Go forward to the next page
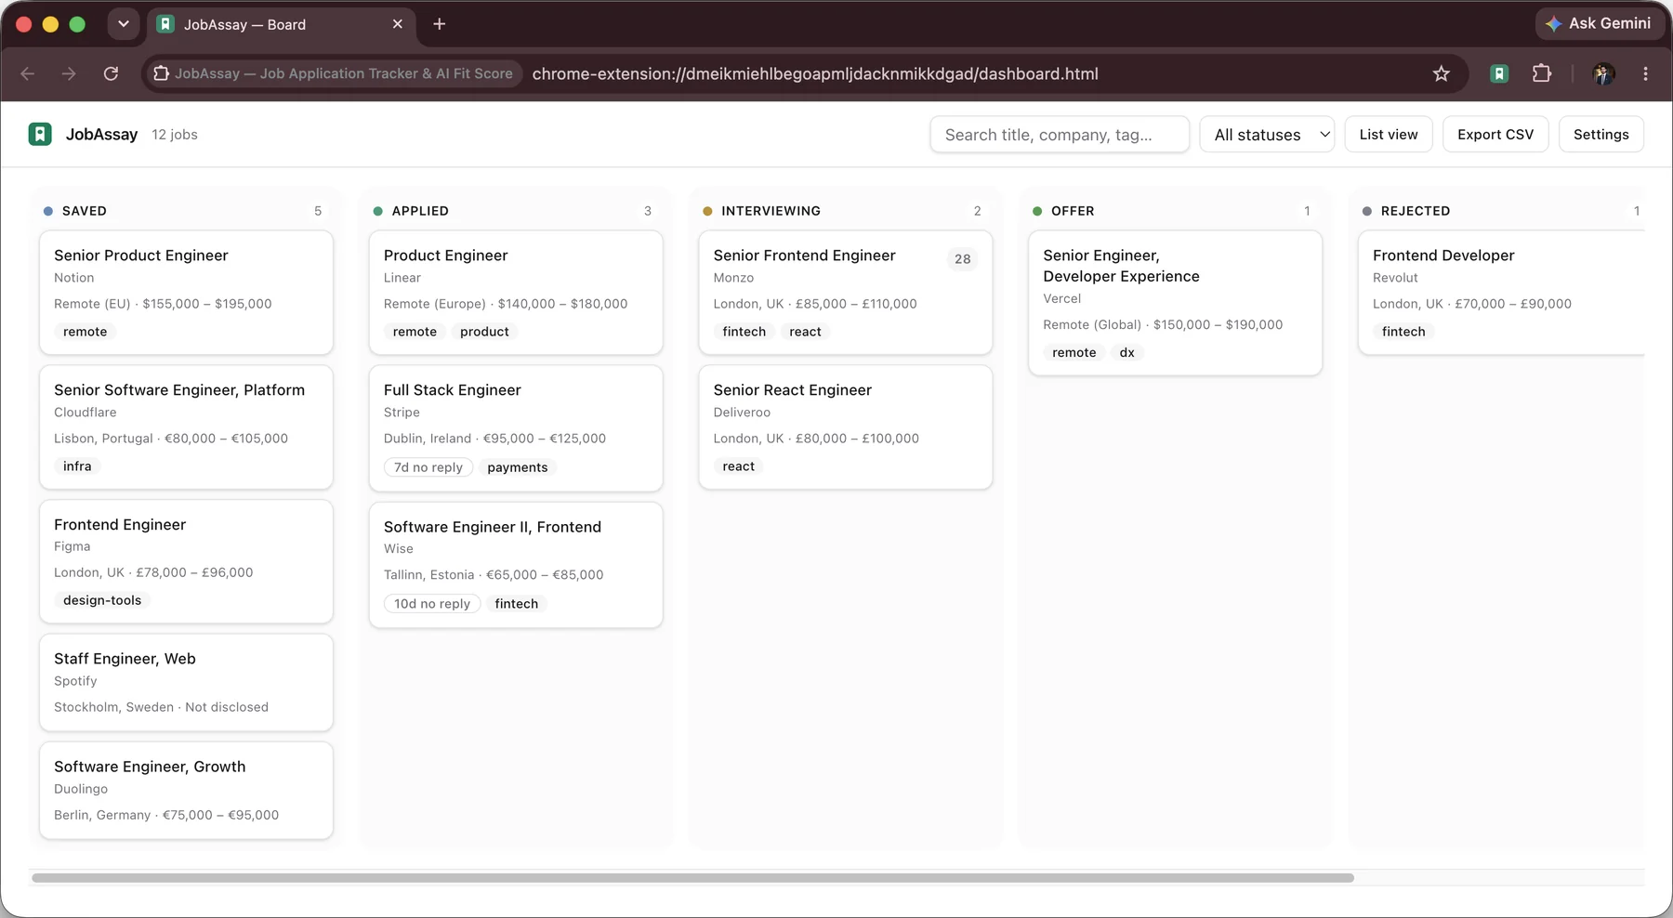The height and width of the screenshot is (918, 1673). coord(69,73)
